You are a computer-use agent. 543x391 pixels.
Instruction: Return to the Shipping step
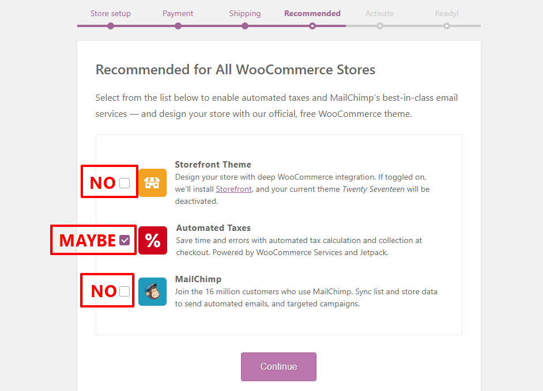245,13
